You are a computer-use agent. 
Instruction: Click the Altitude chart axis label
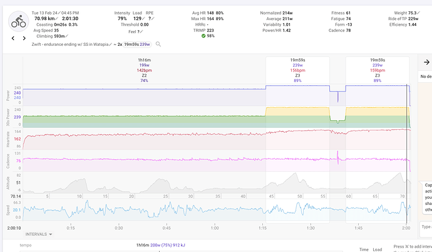point(8,183)
